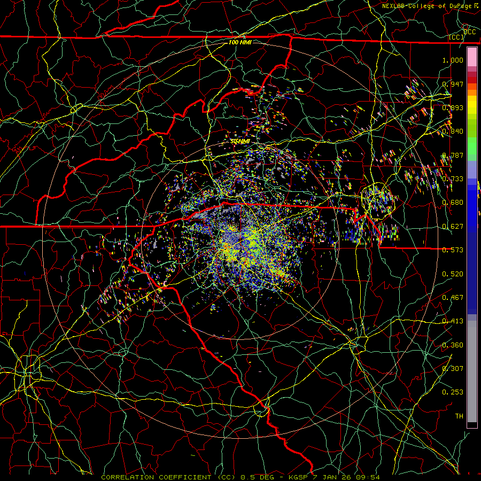This screenshot has width=481, height=481.
Task: Click the DCC label above color scale
Action: pos(470,32)
